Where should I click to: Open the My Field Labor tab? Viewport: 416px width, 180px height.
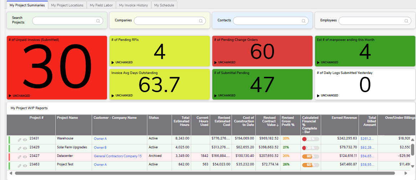101,5
